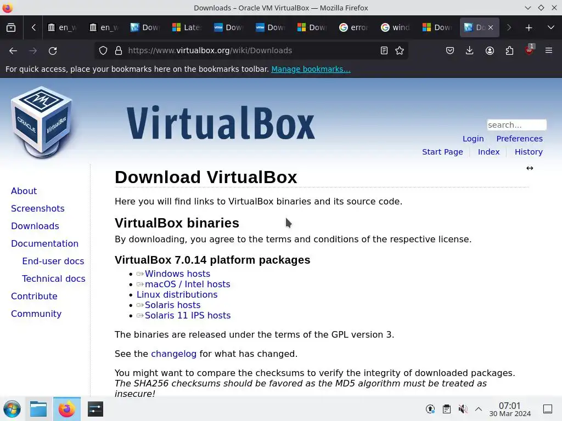Open the clock showing 07:01
This screenshot has height=421, width=562.
click(510, 409)
